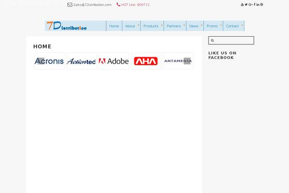Open the AHA partner logo
Screen dimensions: 289x193
click(146, 61)
